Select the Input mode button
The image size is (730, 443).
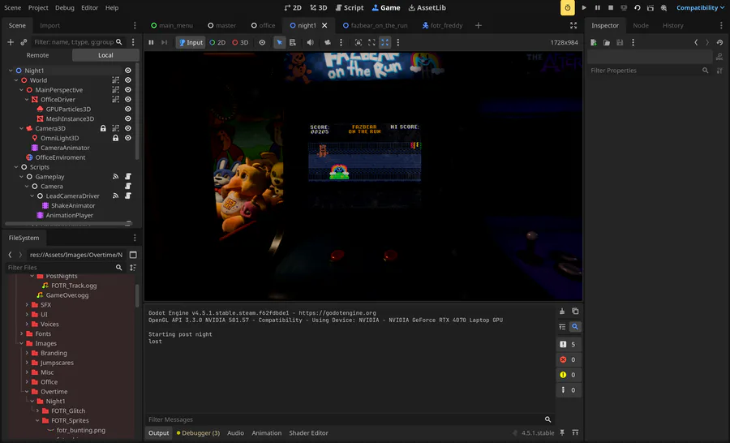pos(191,42)
